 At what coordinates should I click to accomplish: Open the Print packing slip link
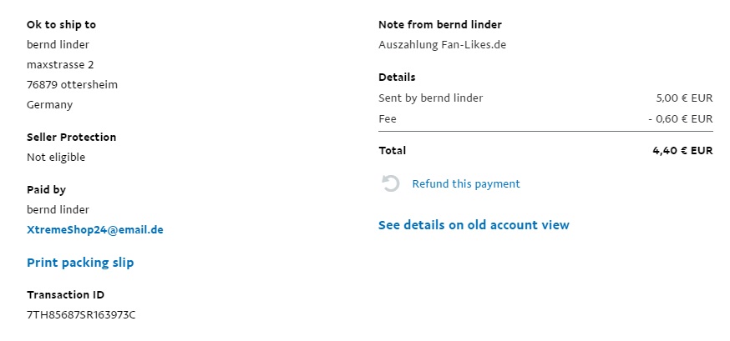[x=80, y=263]
